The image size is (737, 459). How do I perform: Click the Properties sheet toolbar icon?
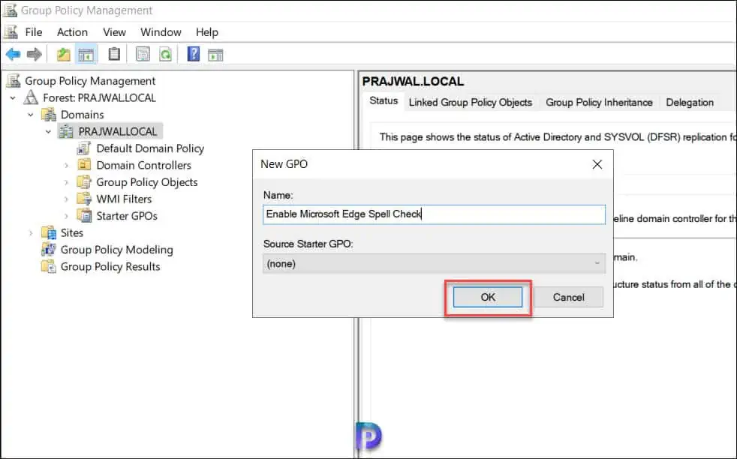click(143, 55)
